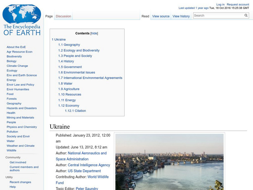Click Get involved under Community
The height and width of the screenshot is (190, 253).
pos(18,162)
